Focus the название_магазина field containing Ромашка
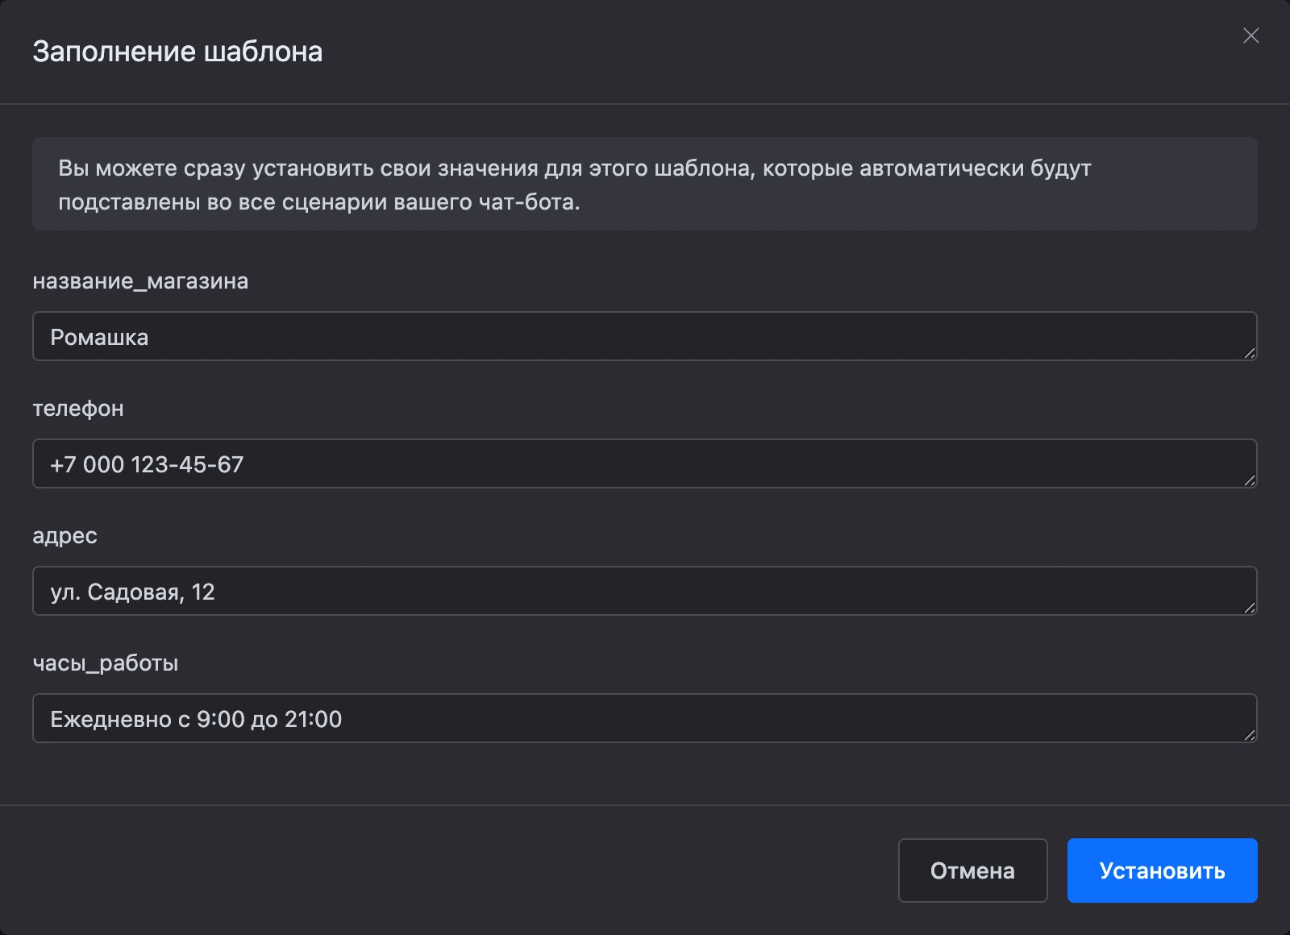This screenshot has height=935, width=1290. (x=644, y=336)
